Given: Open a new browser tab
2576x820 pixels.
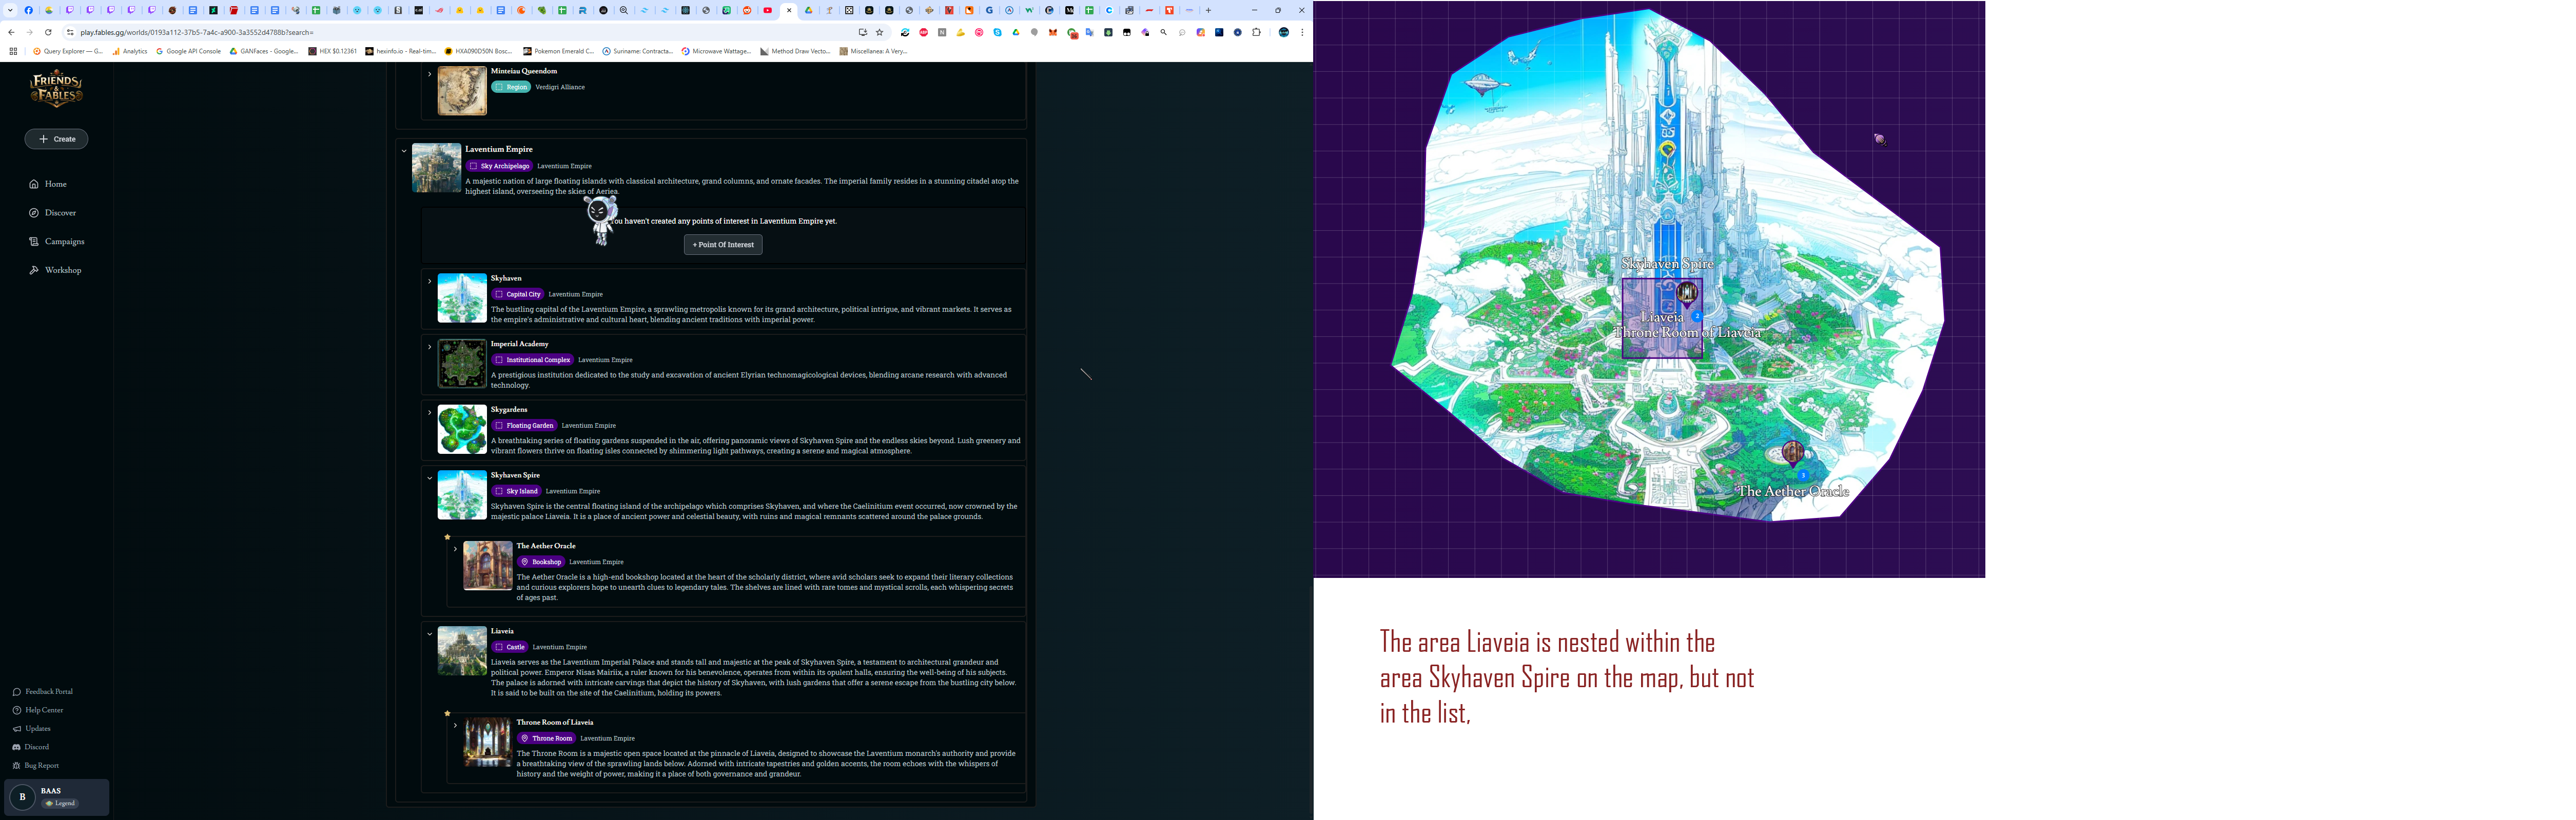Looking at the screenshot, I should (1208, 10).
